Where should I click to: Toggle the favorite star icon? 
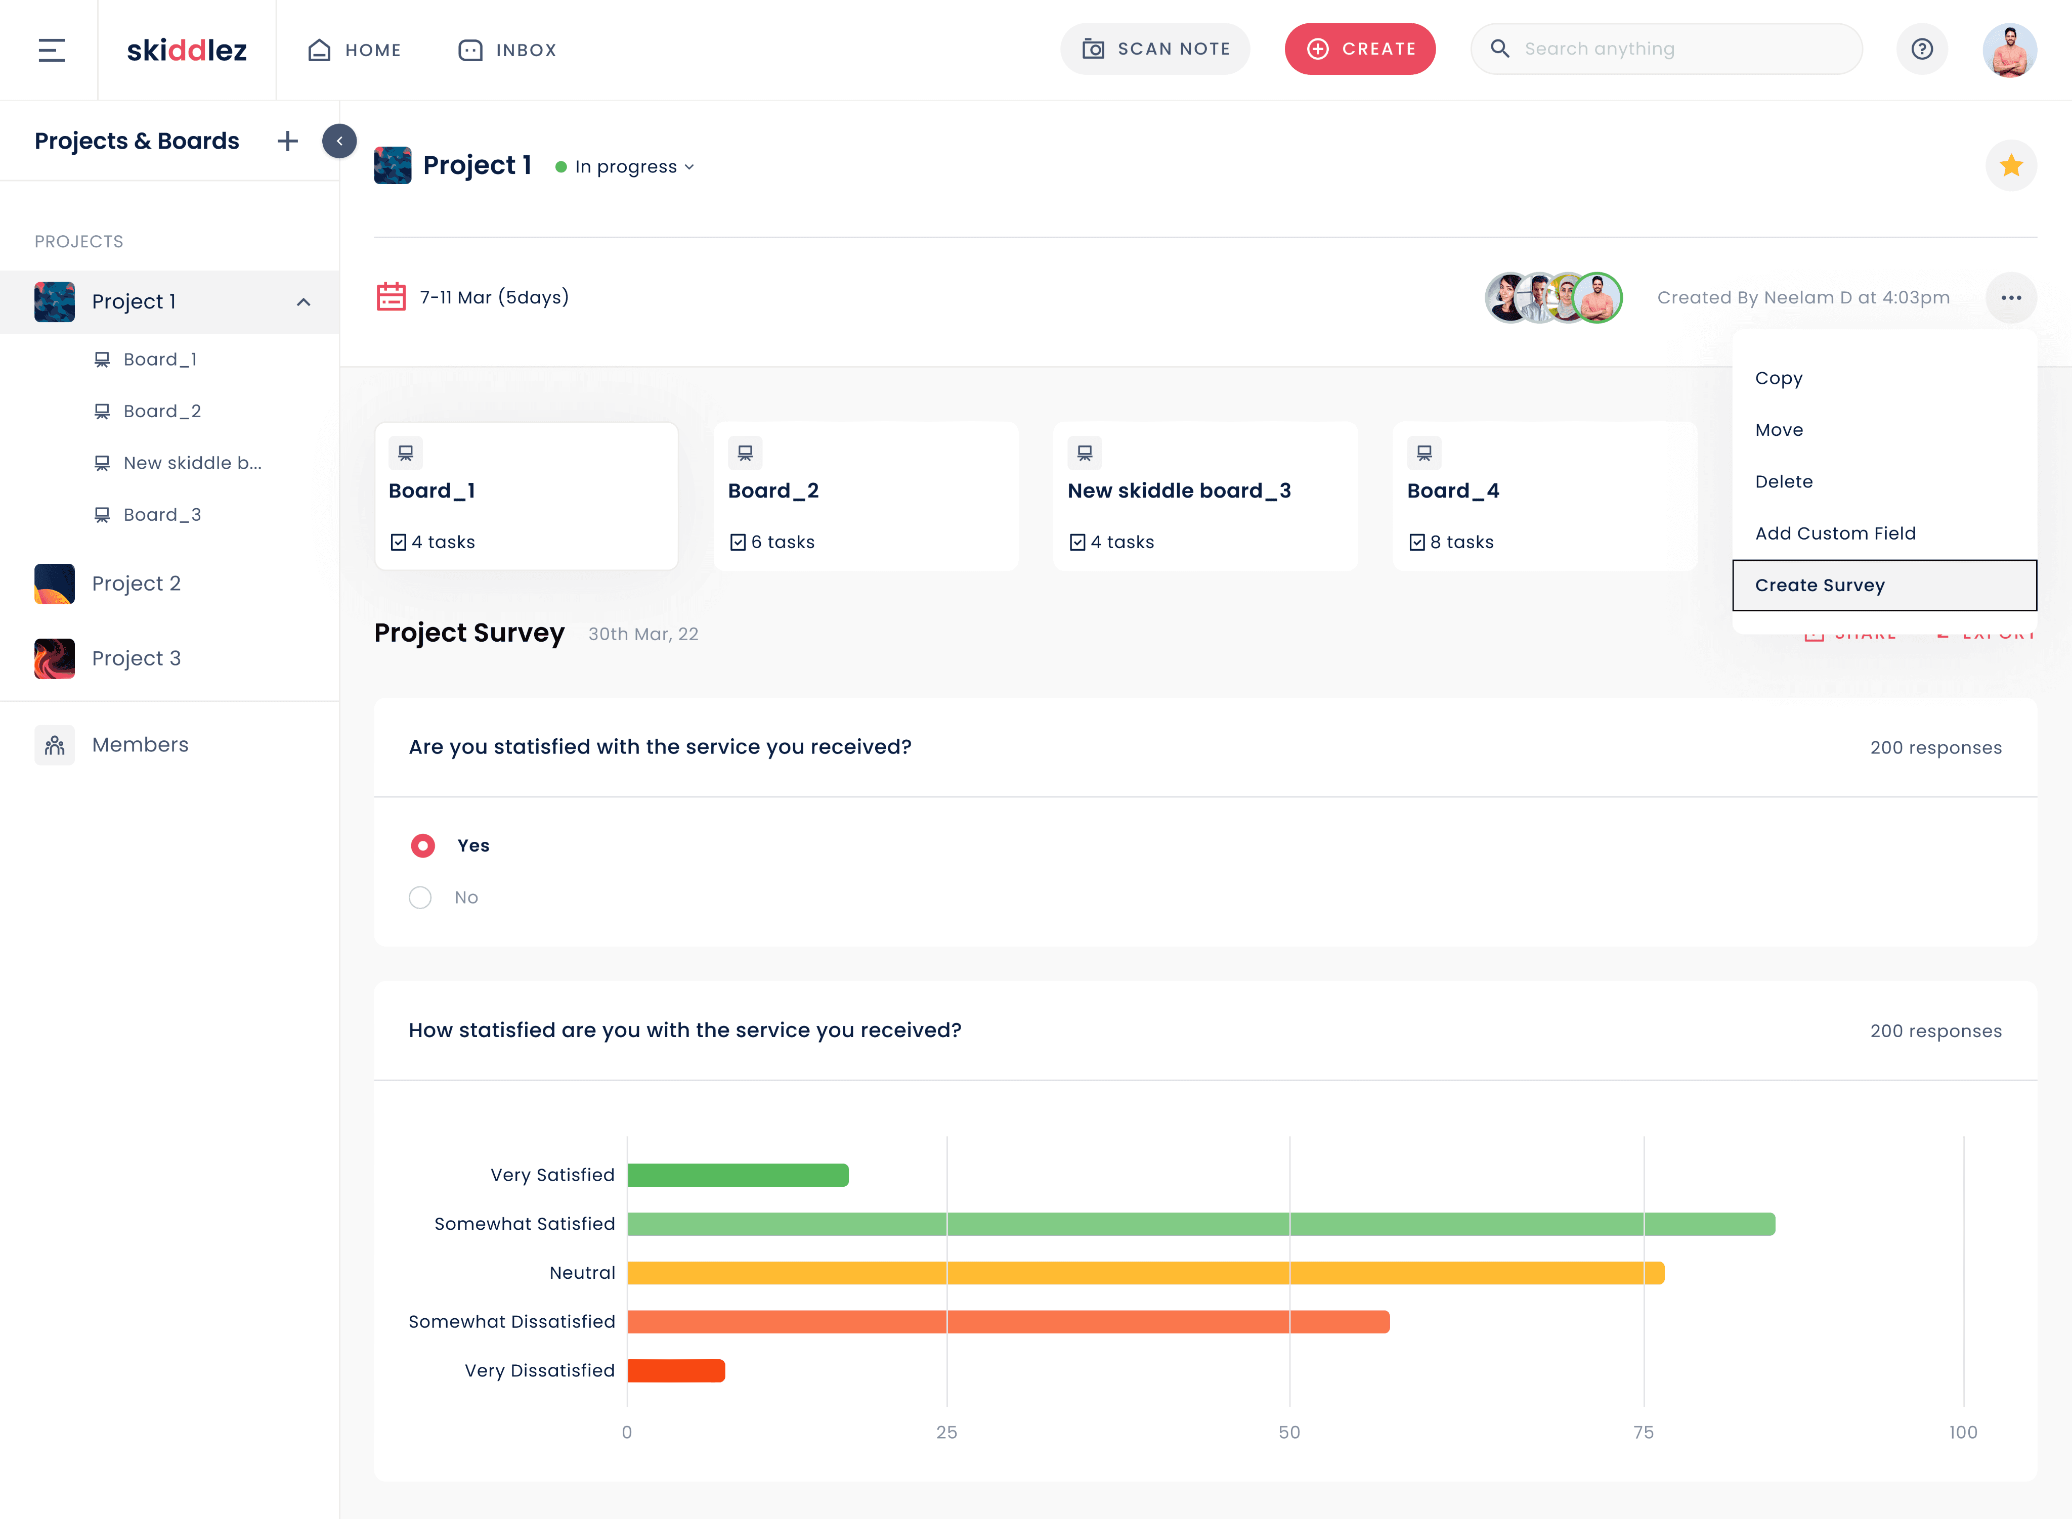(x=2011, y=165)
